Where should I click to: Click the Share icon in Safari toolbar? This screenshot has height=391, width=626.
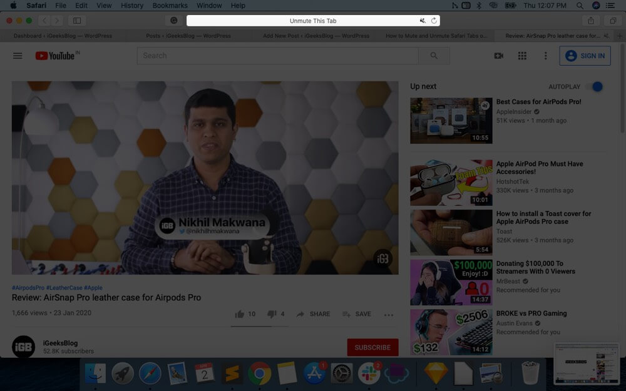tap(591, 21)
